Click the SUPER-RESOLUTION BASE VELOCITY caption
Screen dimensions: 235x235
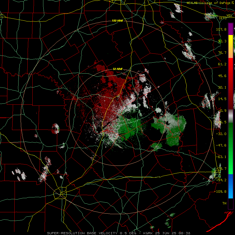coord(82,233)
